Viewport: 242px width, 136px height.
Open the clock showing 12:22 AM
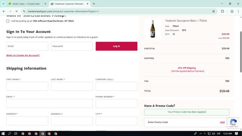(228, 133)
